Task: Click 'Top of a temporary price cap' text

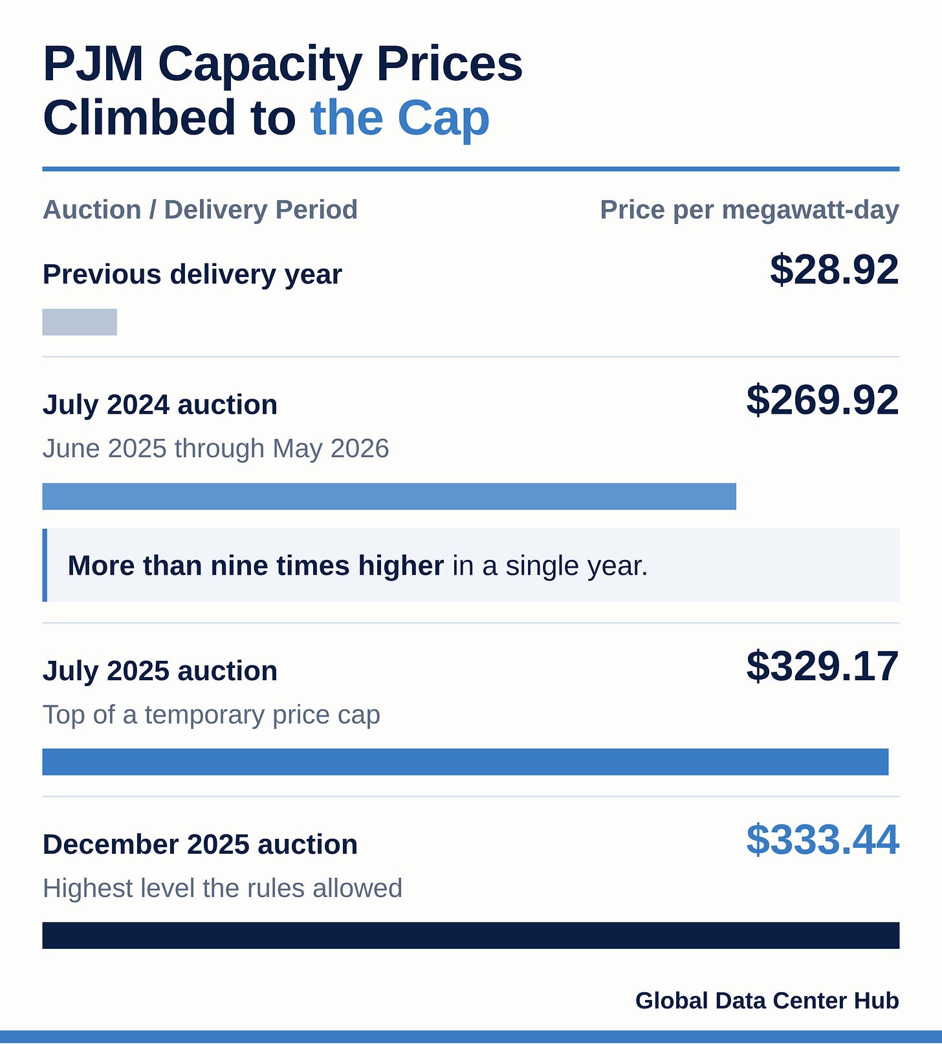Action: [x=211, y=715]
